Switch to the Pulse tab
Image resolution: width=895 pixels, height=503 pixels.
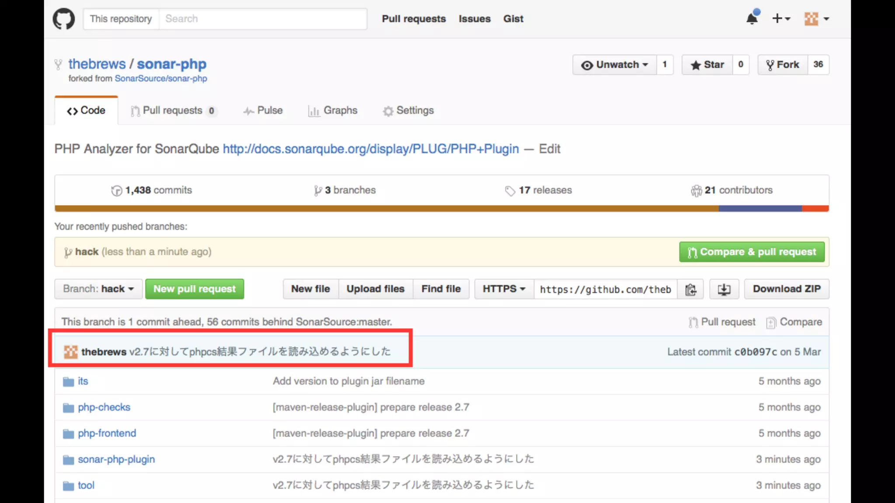(263, 110)
